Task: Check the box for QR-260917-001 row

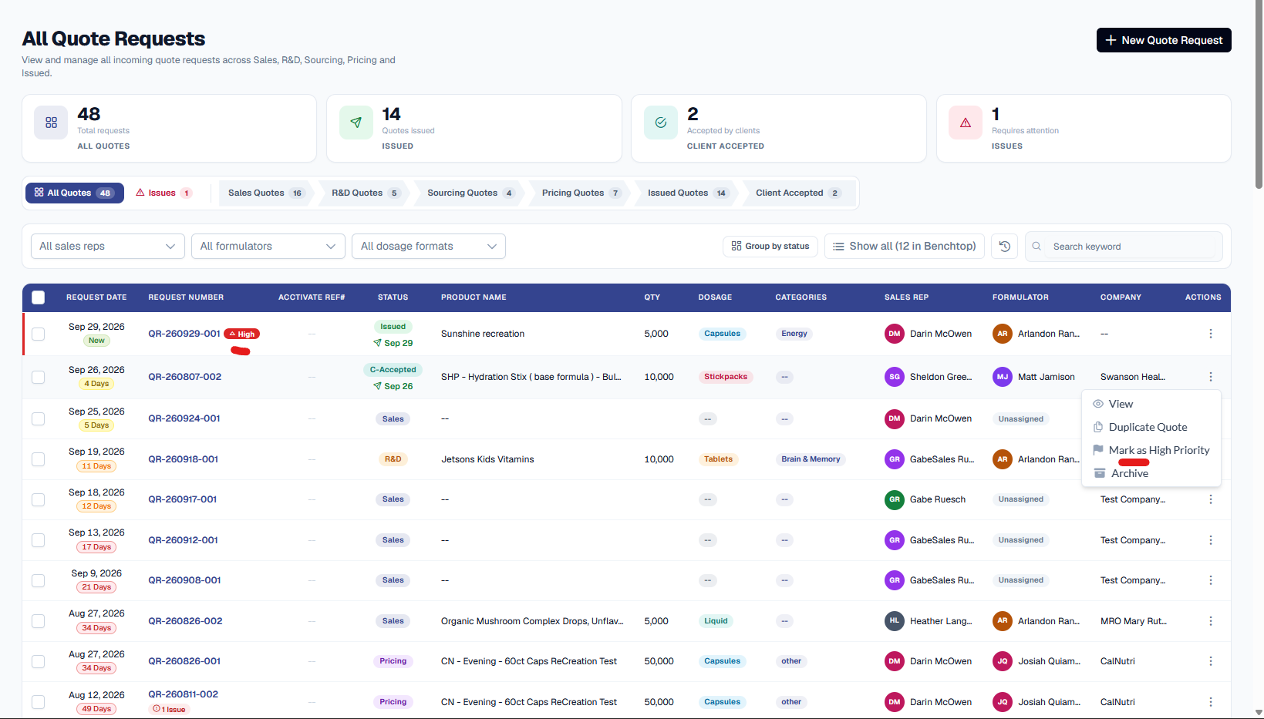Action: (x=39, y=499)
